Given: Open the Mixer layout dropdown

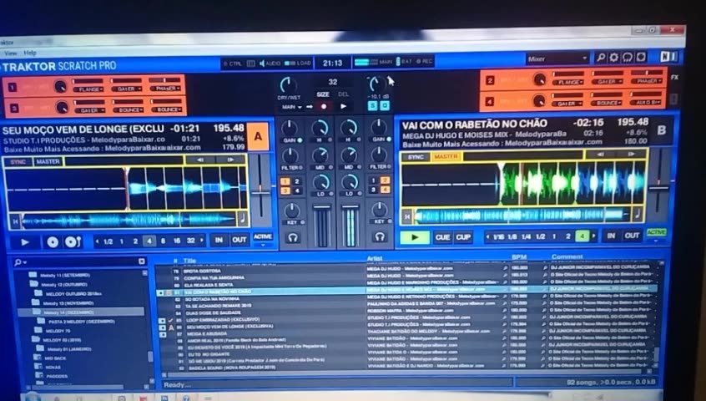Looking at the screenshot, I should coord(557,58).
